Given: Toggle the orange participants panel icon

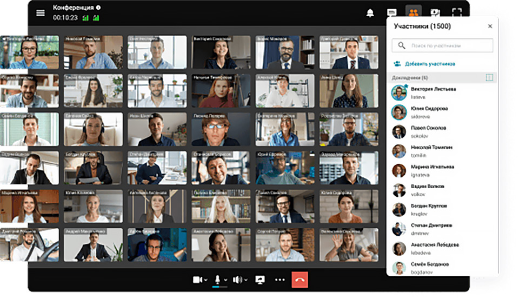Looking at the screenshot, I should coord(414,12).
